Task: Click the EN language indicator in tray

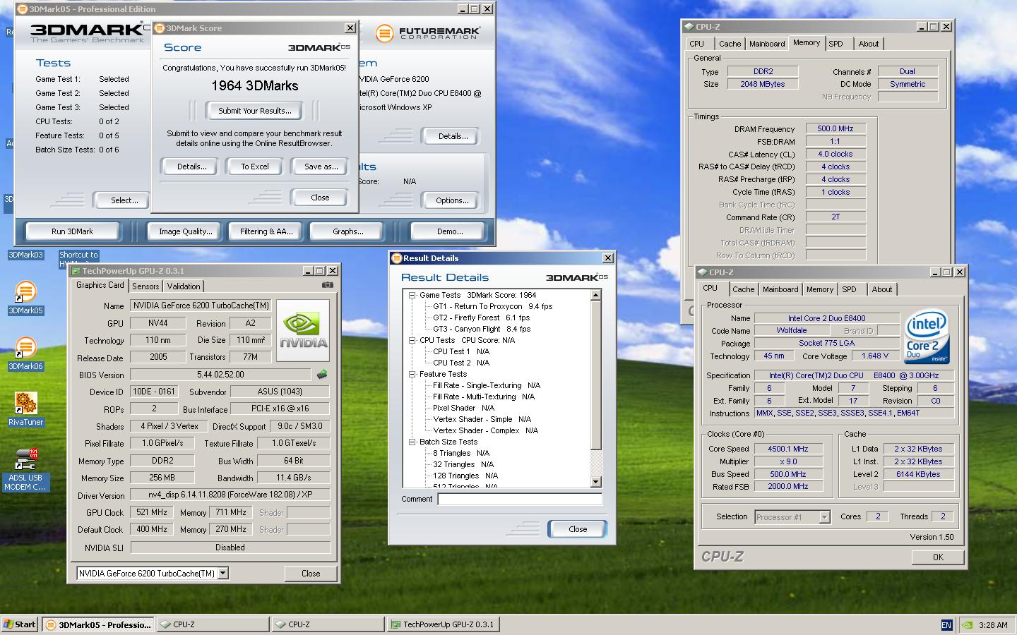Action: [946, 624]
